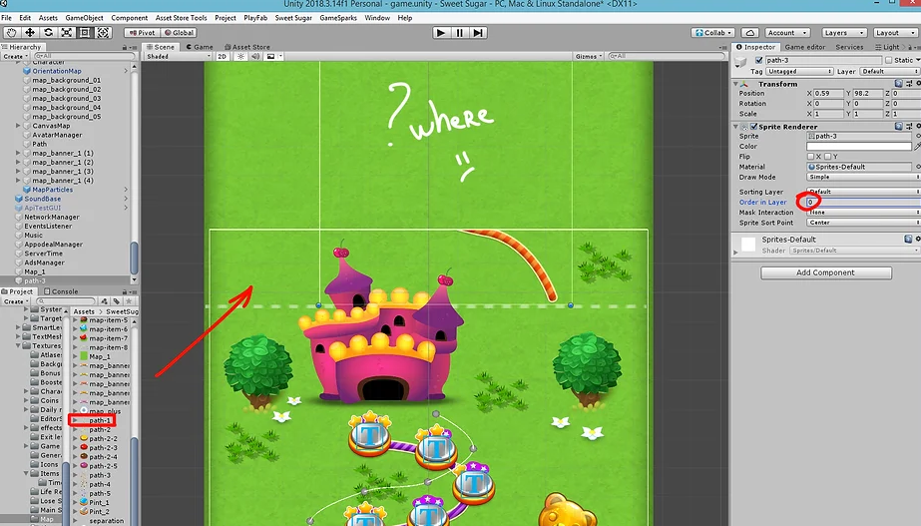Open the Sprite Renderer color swatch
The height and width of the screenshot is (526, 921).
858,147
